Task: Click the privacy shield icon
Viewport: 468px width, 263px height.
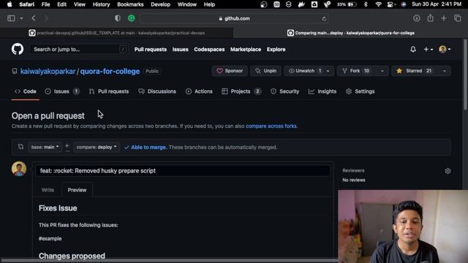Action: [118, 18]
